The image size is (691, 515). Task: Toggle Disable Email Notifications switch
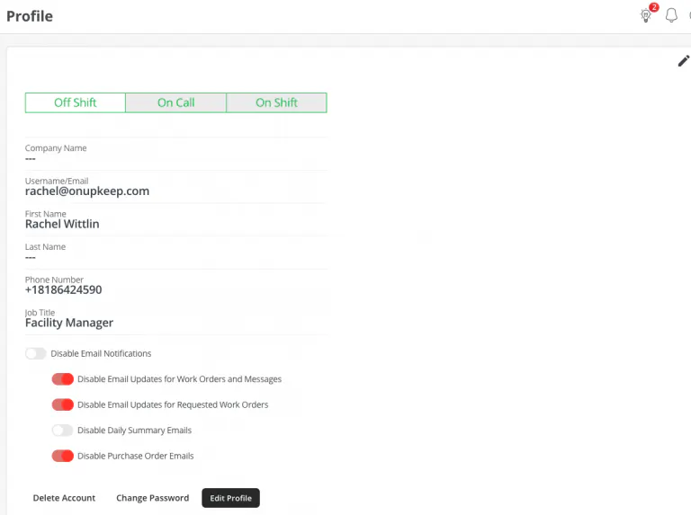pyautogui.click(x=36, y=353)
